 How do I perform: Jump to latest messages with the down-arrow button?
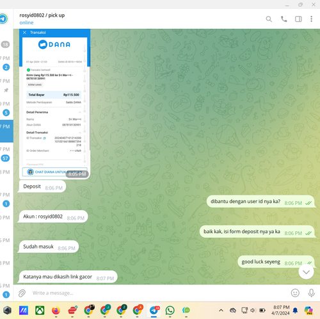(x=306, y=272)
